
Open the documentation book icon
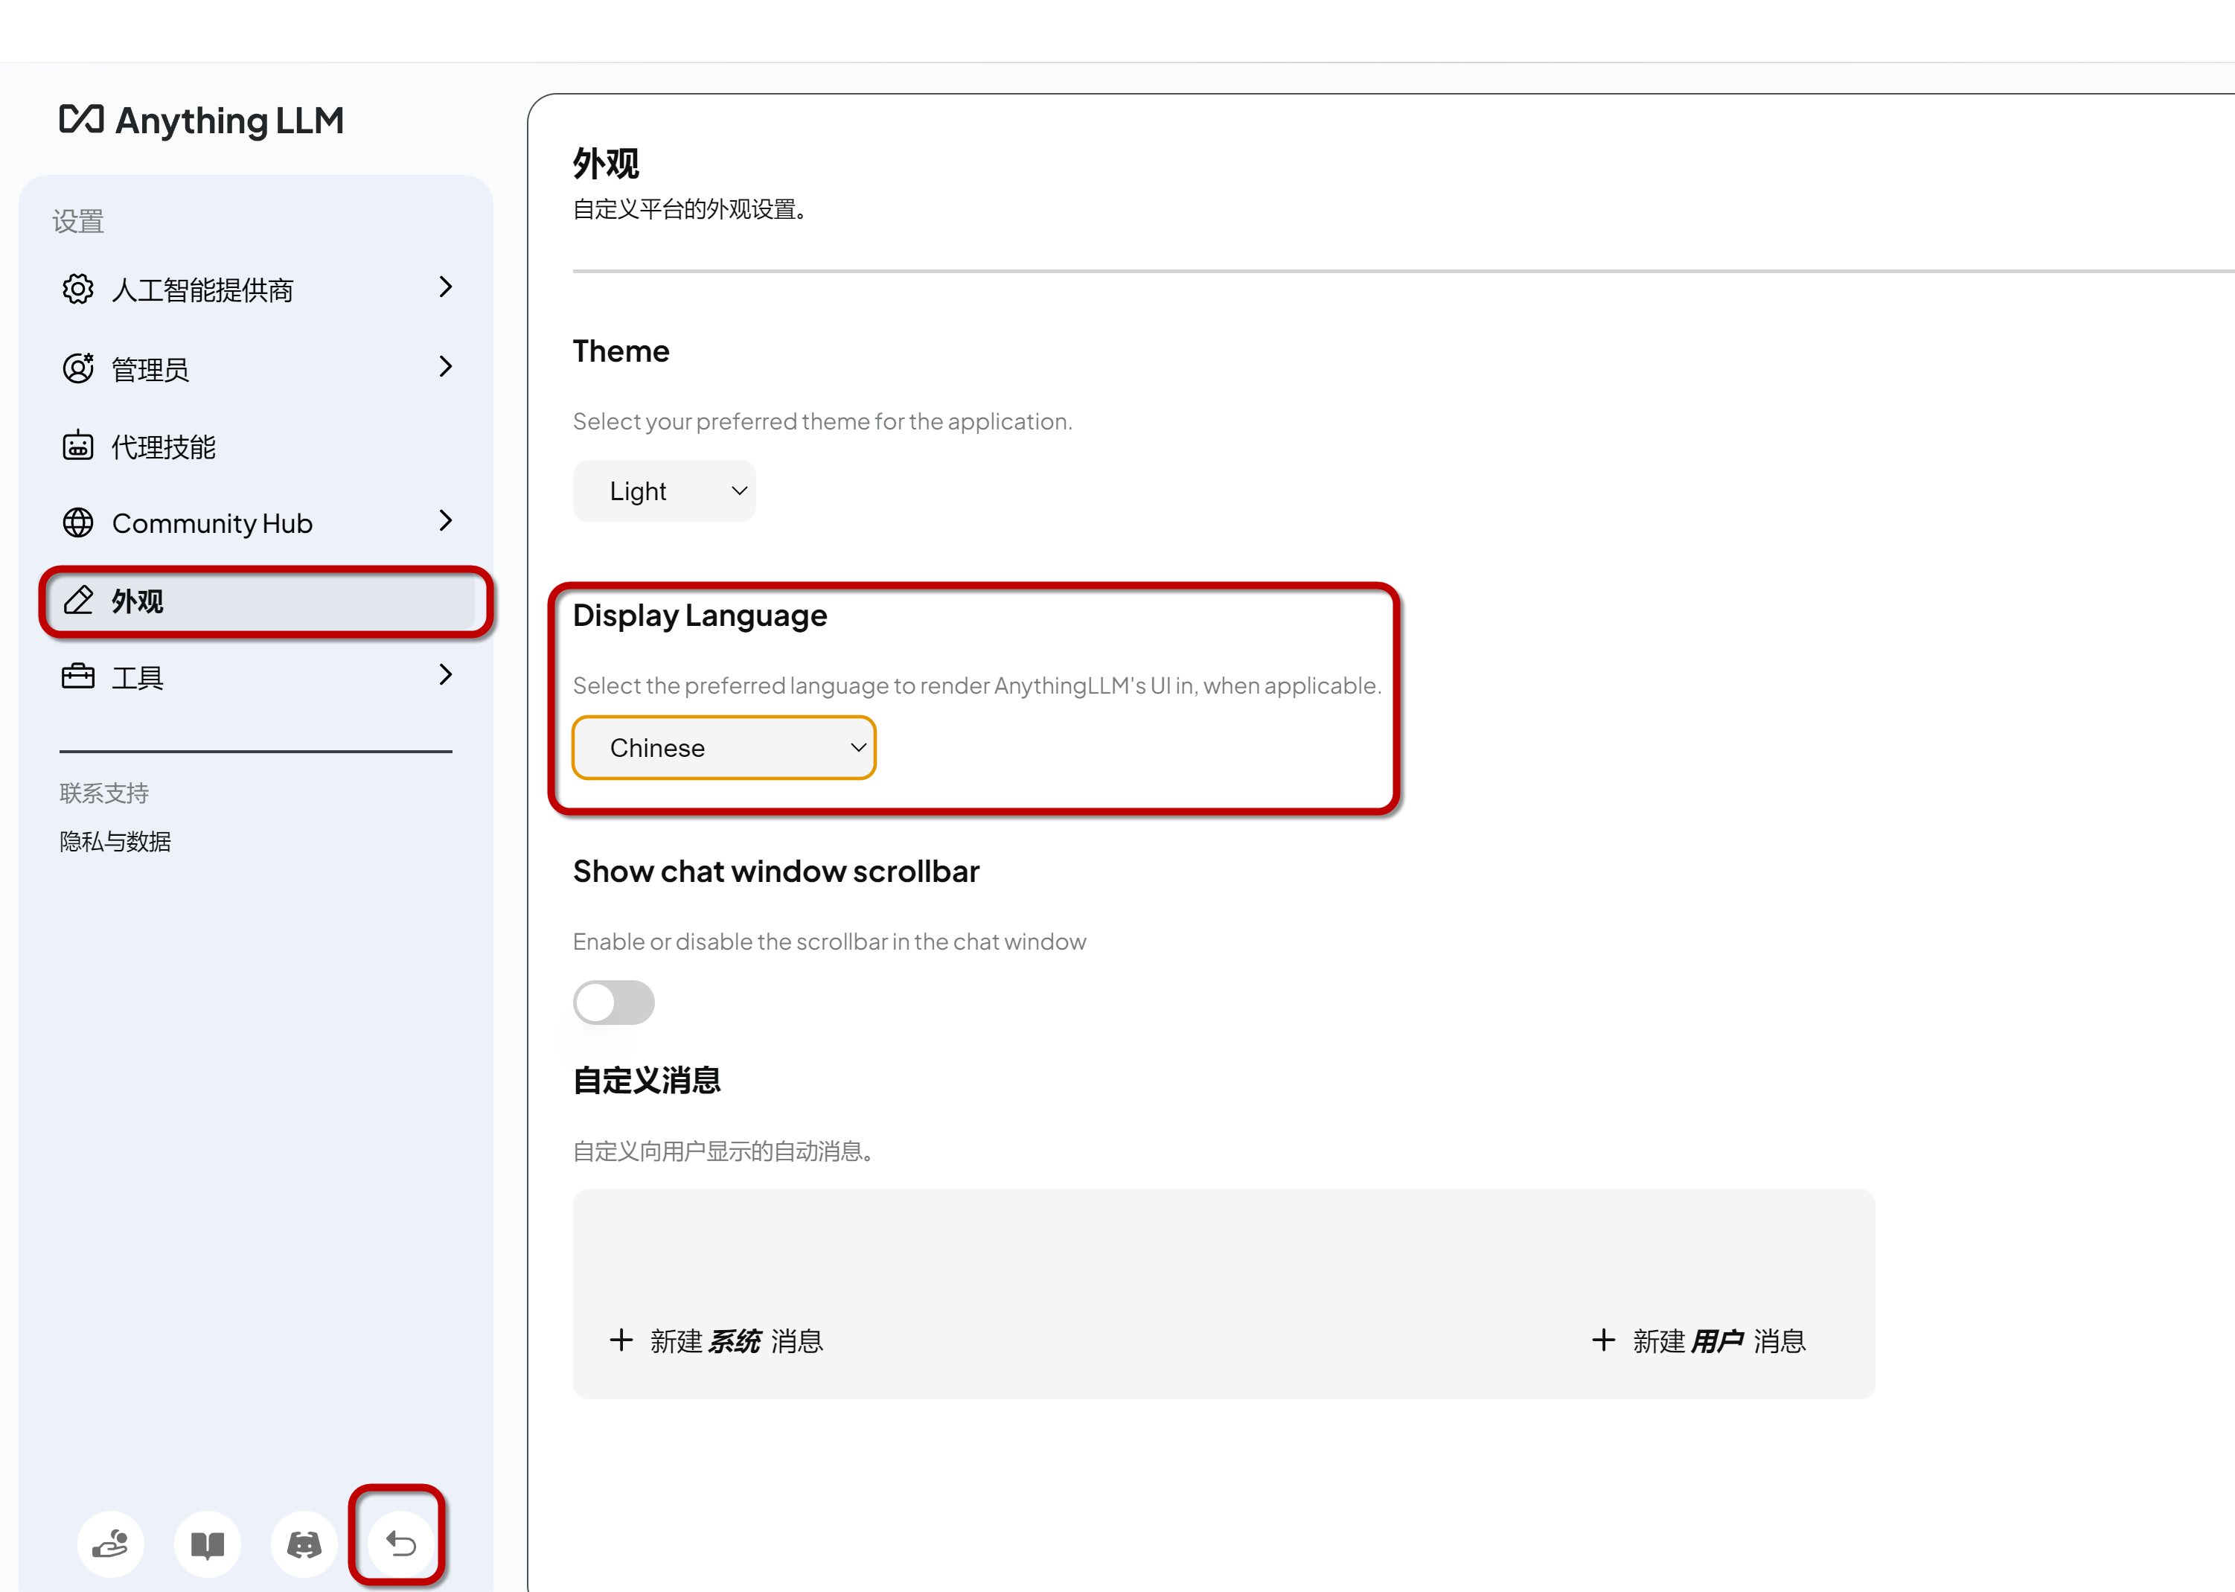207,1544
